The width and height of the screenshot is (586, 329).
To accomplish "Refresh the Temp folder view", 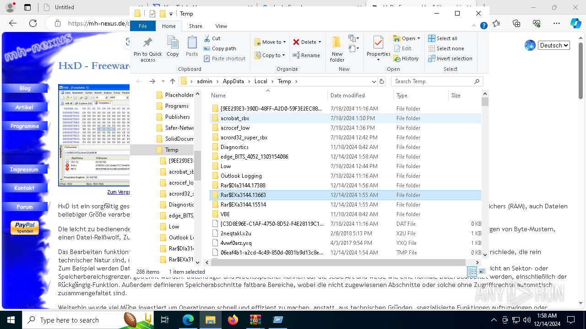I will click(x=382, y=81).
